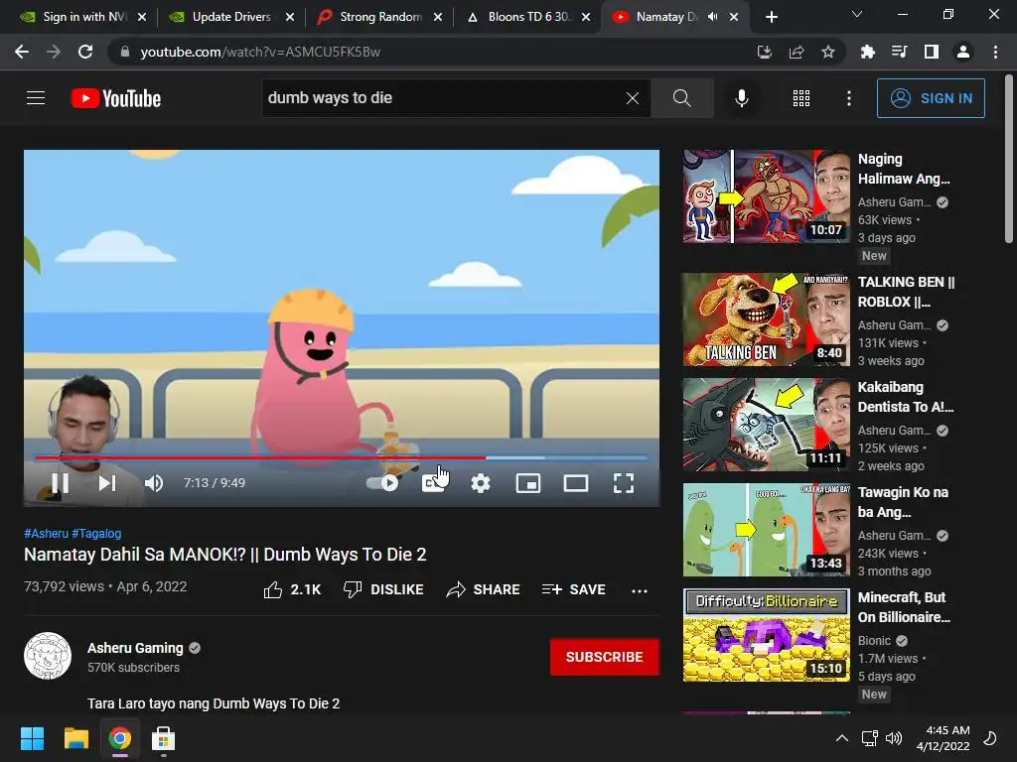Open the Chrome extensions puzzle icon
1017x762 pixels.
coord(867,52)
